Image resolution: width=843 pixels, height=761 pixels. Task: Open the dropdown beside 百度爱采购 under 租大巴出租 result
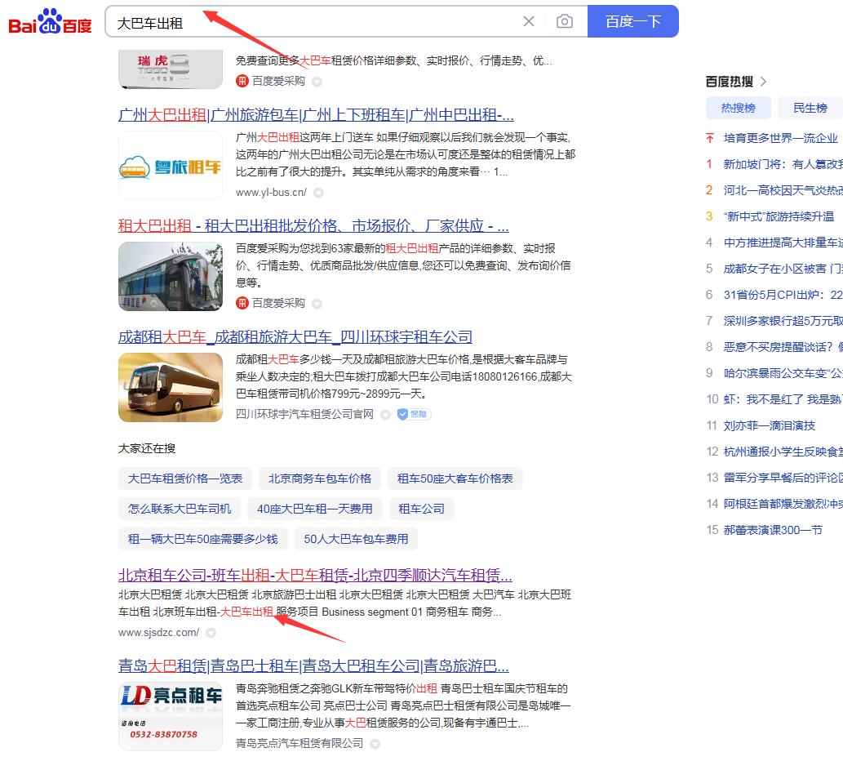click(x=317, y=304)
